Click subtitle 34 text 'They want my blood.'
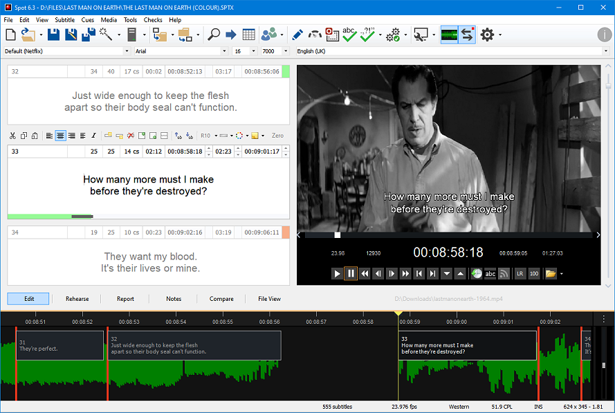 (151, 257)
